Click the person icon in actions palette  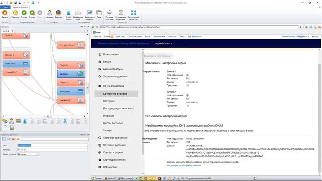pos(11,121)
